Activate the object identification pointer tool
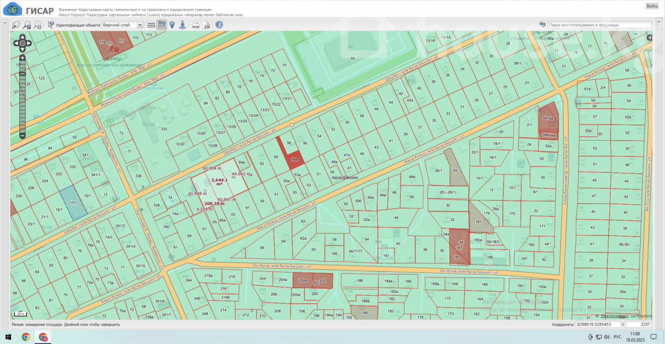This screenshot has height=344, width=665. click(x=51, y=25)
